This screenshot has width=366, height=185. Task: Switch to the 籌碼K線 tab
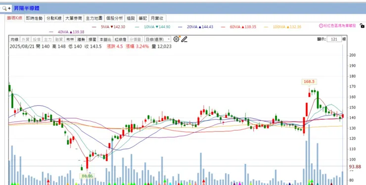(14, 18)
